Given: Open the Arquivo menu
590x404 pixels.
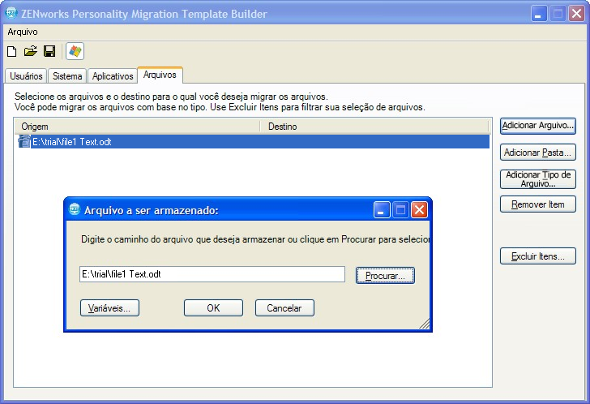Looking at the screenshot, I should coord(23,32).
